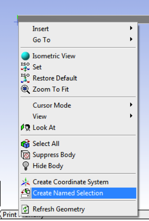Expand the Cursor Mode submenu arrow
The height and width of the screenshot is (221, 149).
pyautogui.click(x=131, y=105)
